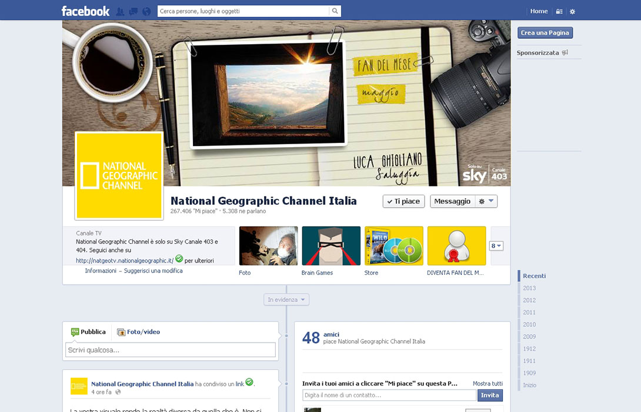The height and width of the screenshot is (412, 641).
Task: Open the Foto app thumbnail
Action: tap(268, 246)
